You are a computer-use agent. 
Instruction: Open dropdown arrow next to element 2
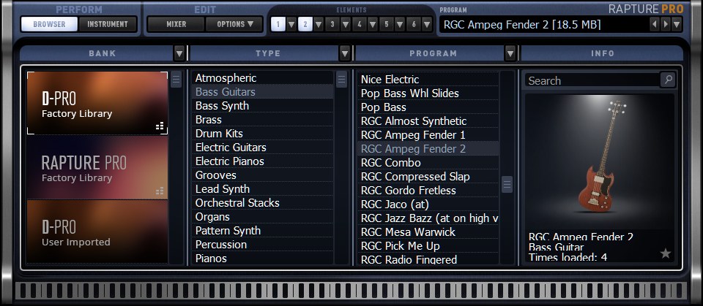pyautogui.click(x=319, y=24)
